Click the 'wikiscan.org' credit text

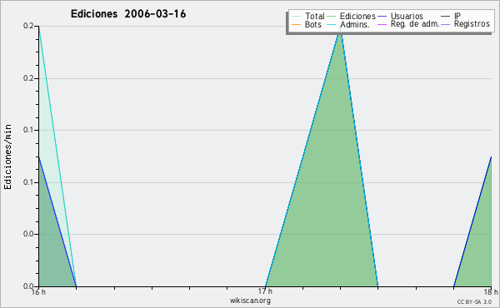[x=250, y=301]
